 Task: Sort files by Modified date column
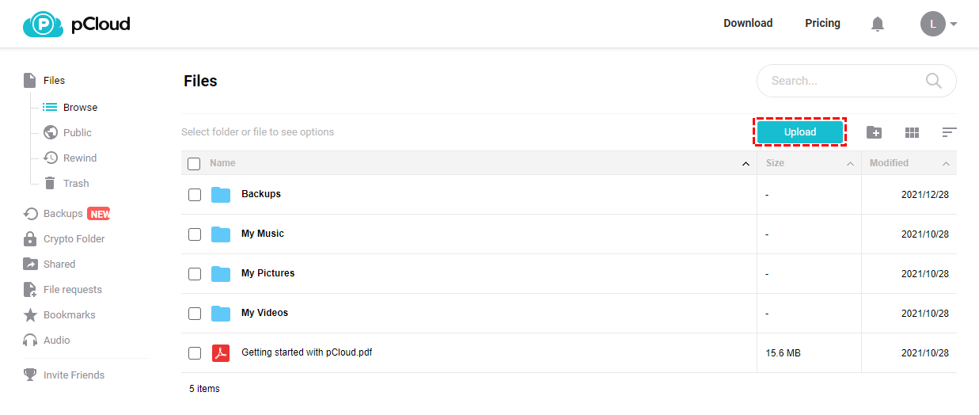889,163
